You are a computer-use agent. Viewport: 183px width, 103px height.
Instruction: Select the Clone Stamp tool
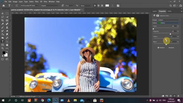(7, 27)
